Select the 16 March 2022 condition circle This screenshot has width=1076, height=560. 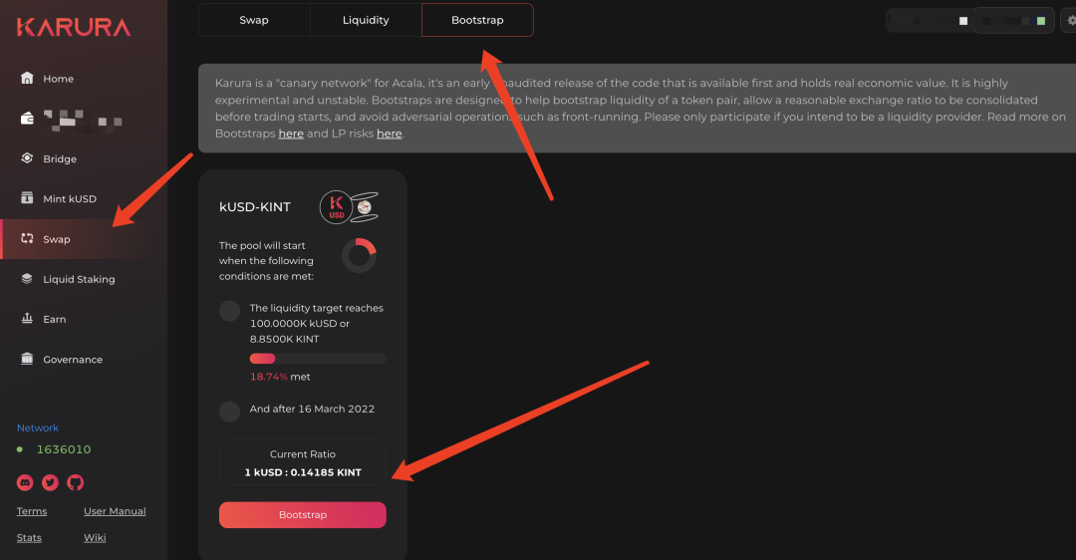[x=229, y=412]
